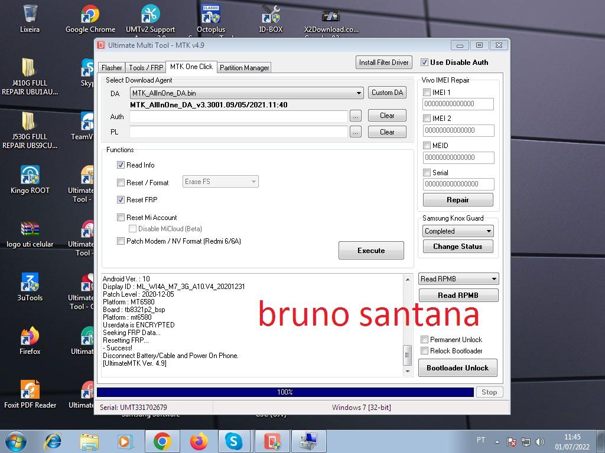This screenshot has width=605, height=453.
Task: Open the ID-BOX desktop shortcut
Action: 271,18
